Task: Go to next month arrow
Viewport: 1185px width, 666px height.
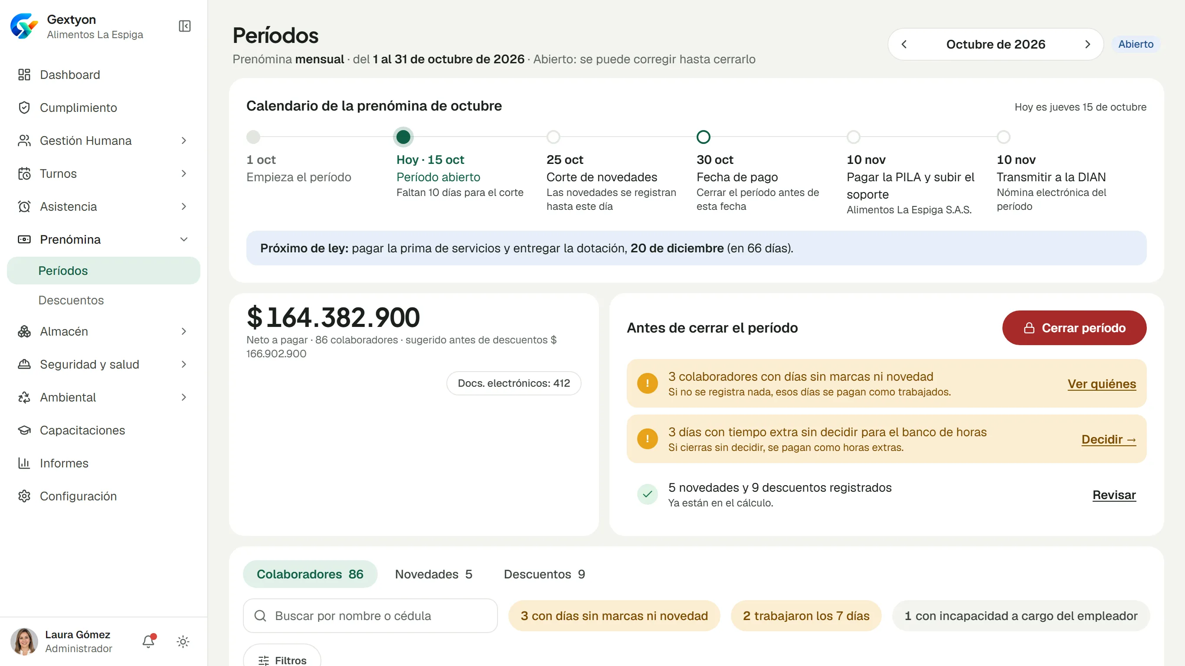Action: (x=1087, y=44)
